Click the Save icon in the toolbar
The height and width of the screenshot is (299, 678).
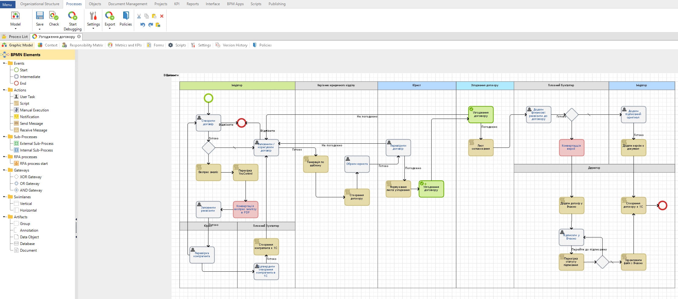(x=40, y=16)
